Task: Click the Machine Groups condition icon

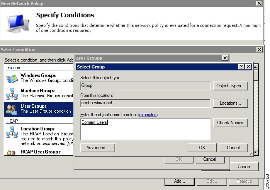Action: coord(12,94)
